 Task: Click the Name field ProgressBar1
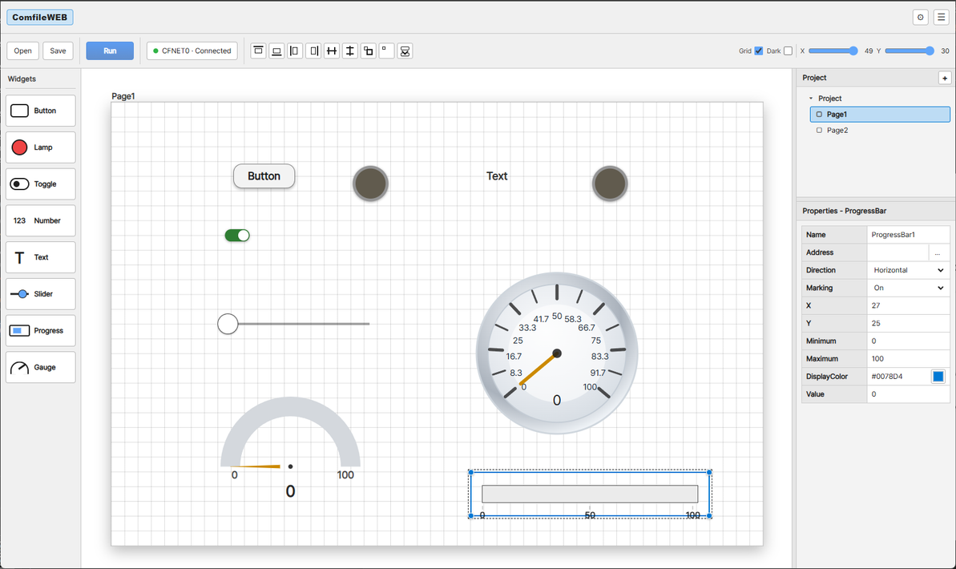tap(909, 235)
